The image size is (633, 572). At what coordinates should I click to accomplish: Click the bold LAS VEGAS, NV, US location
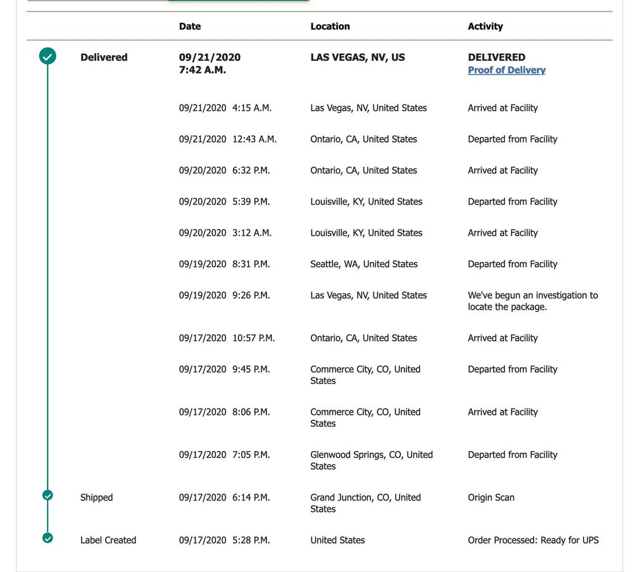358,58
